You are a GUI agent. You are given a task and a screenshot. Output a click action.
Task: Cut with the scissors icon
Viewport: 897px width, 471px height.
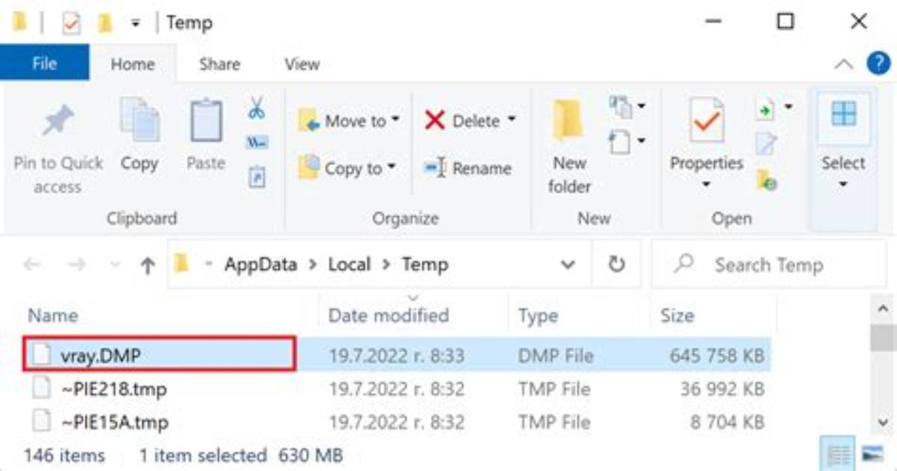256,108
